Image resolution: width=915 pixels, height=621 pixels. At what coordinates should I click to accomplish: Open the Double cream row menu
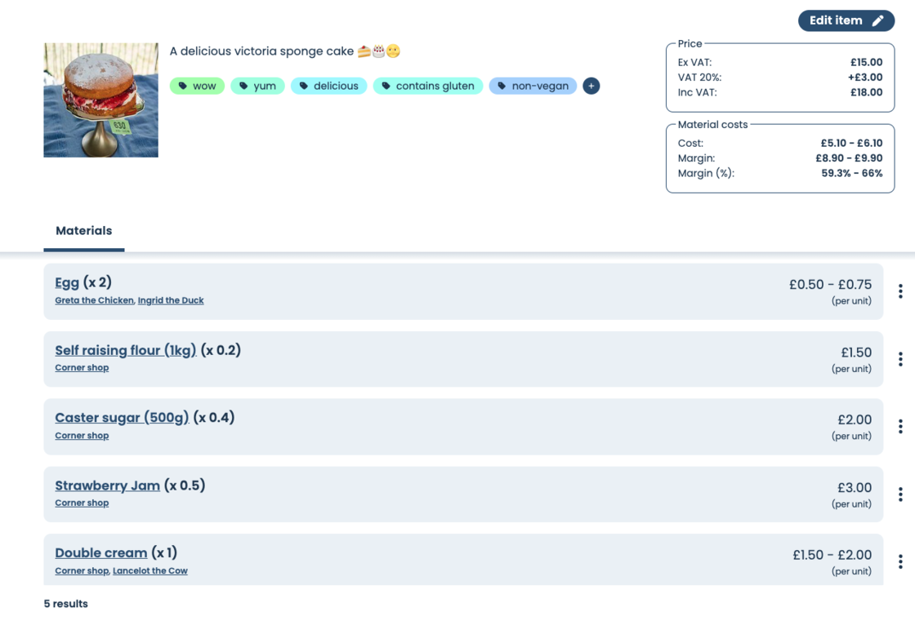point(900,561)
